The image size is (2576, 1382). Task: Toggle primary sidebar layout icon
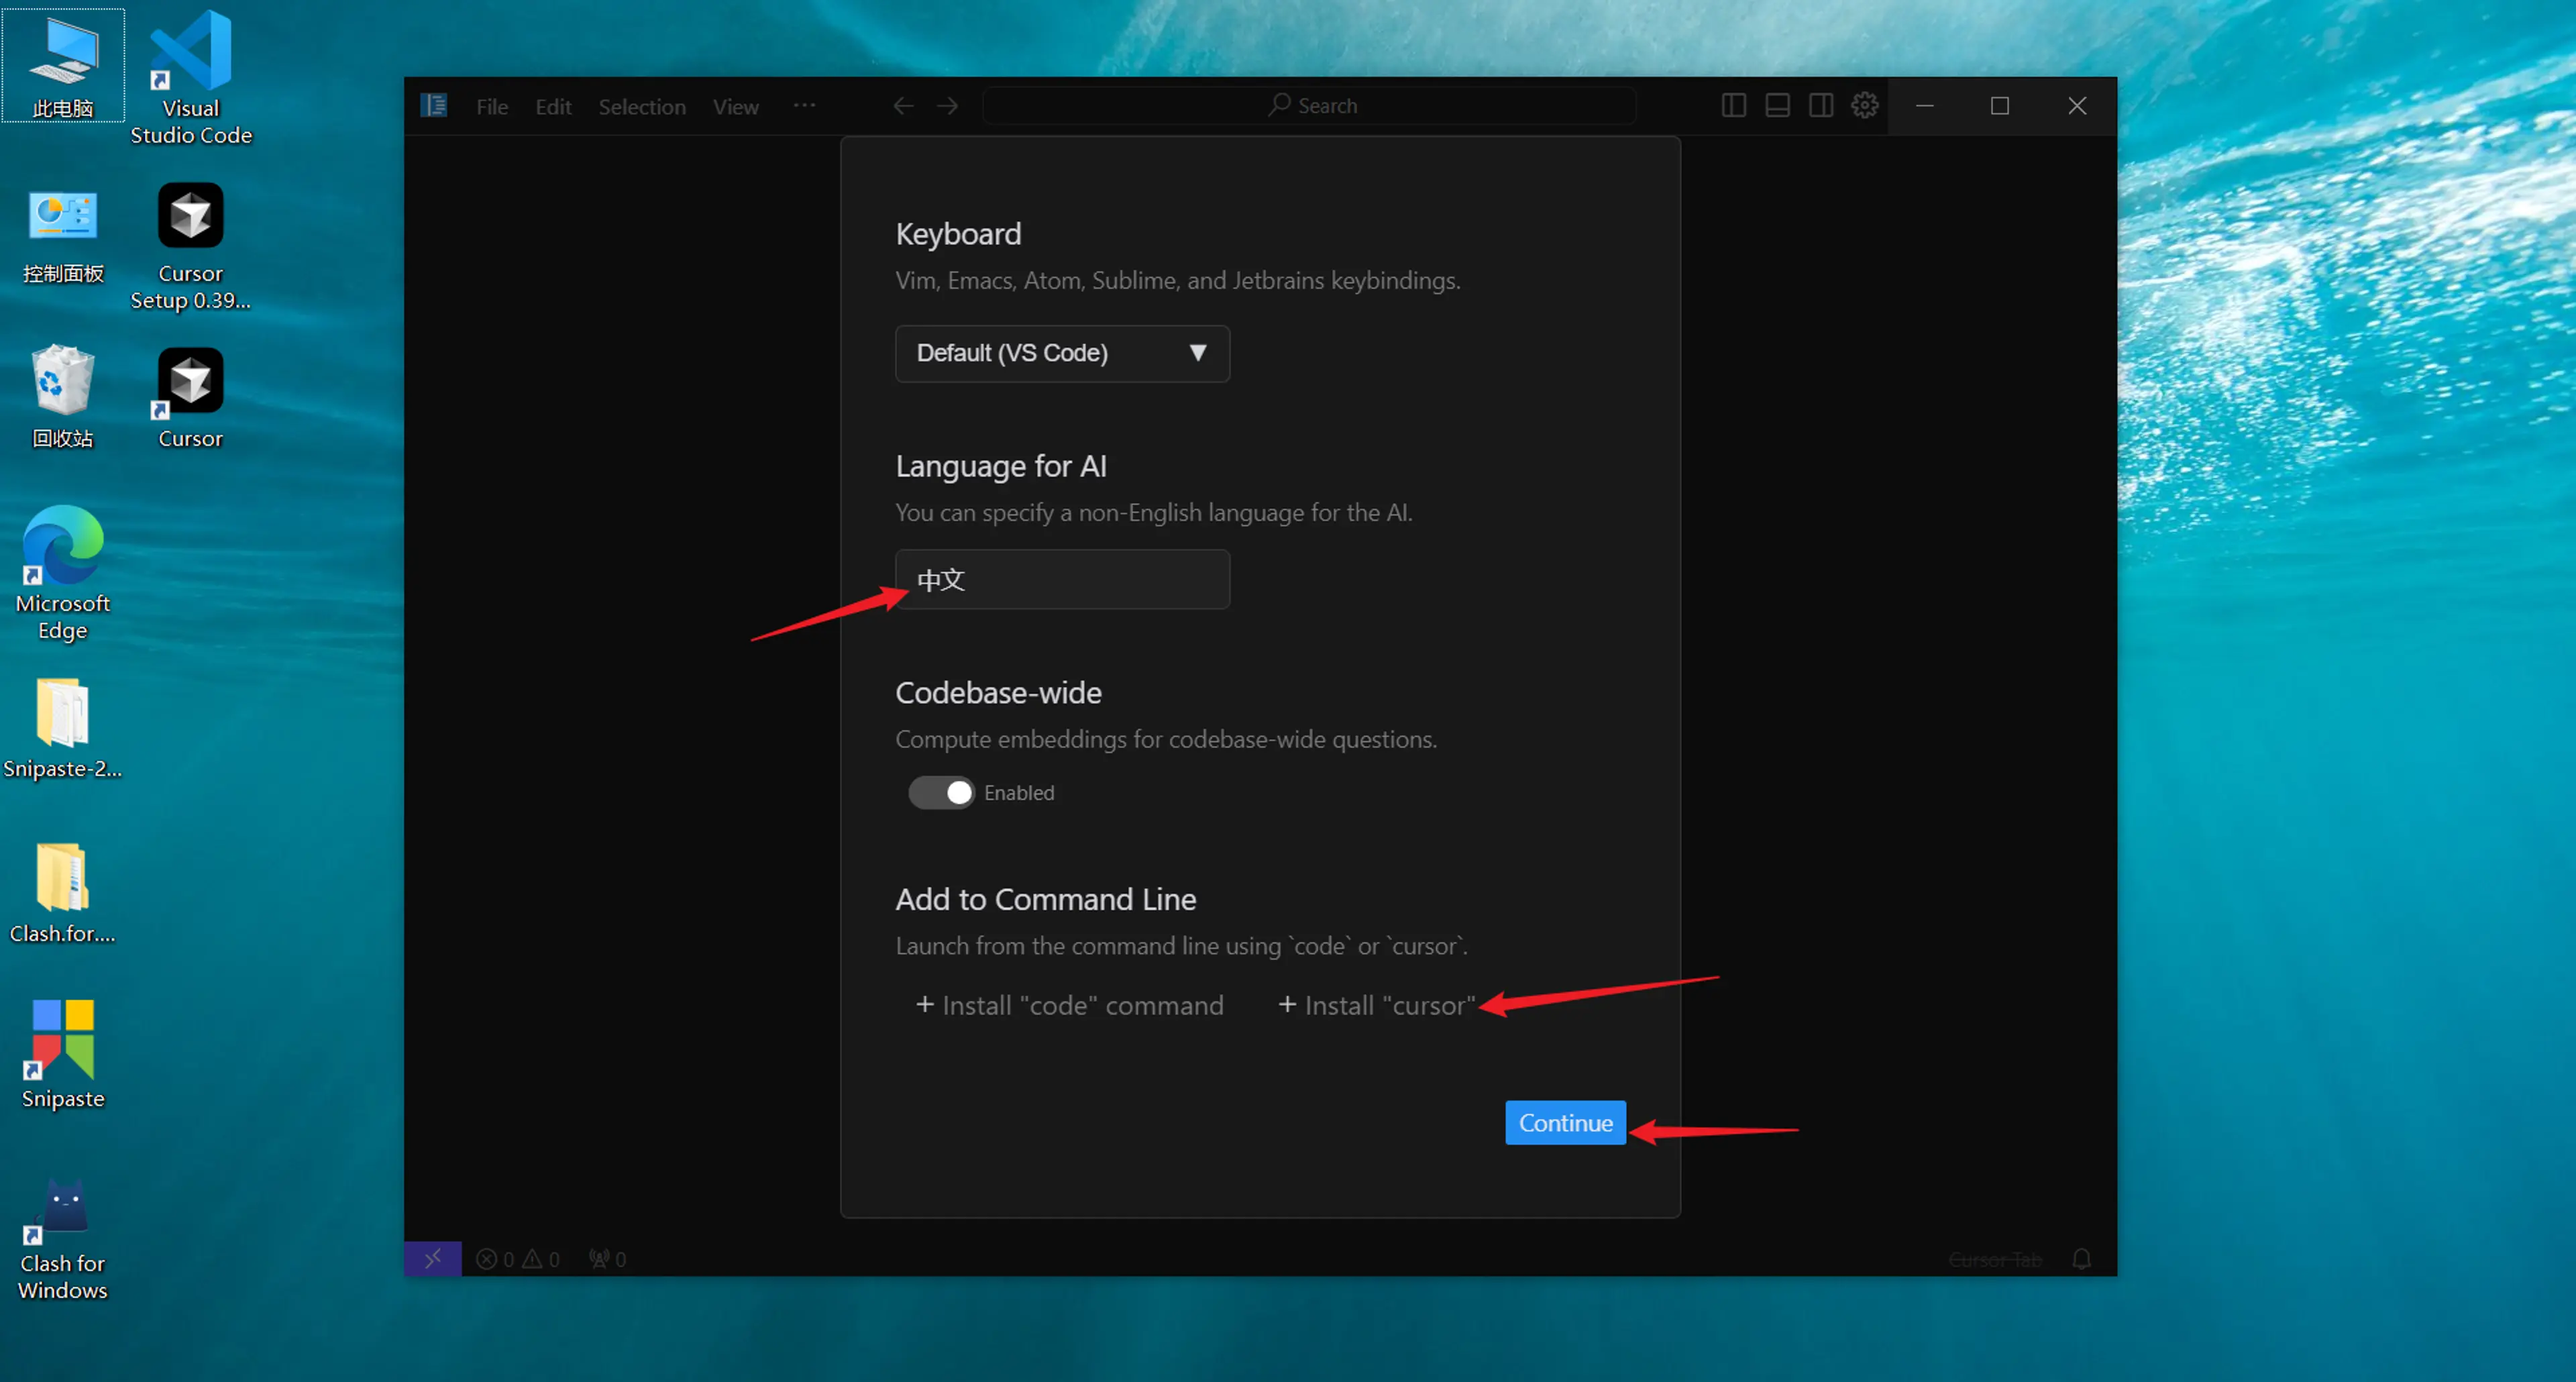point(1733,105)
